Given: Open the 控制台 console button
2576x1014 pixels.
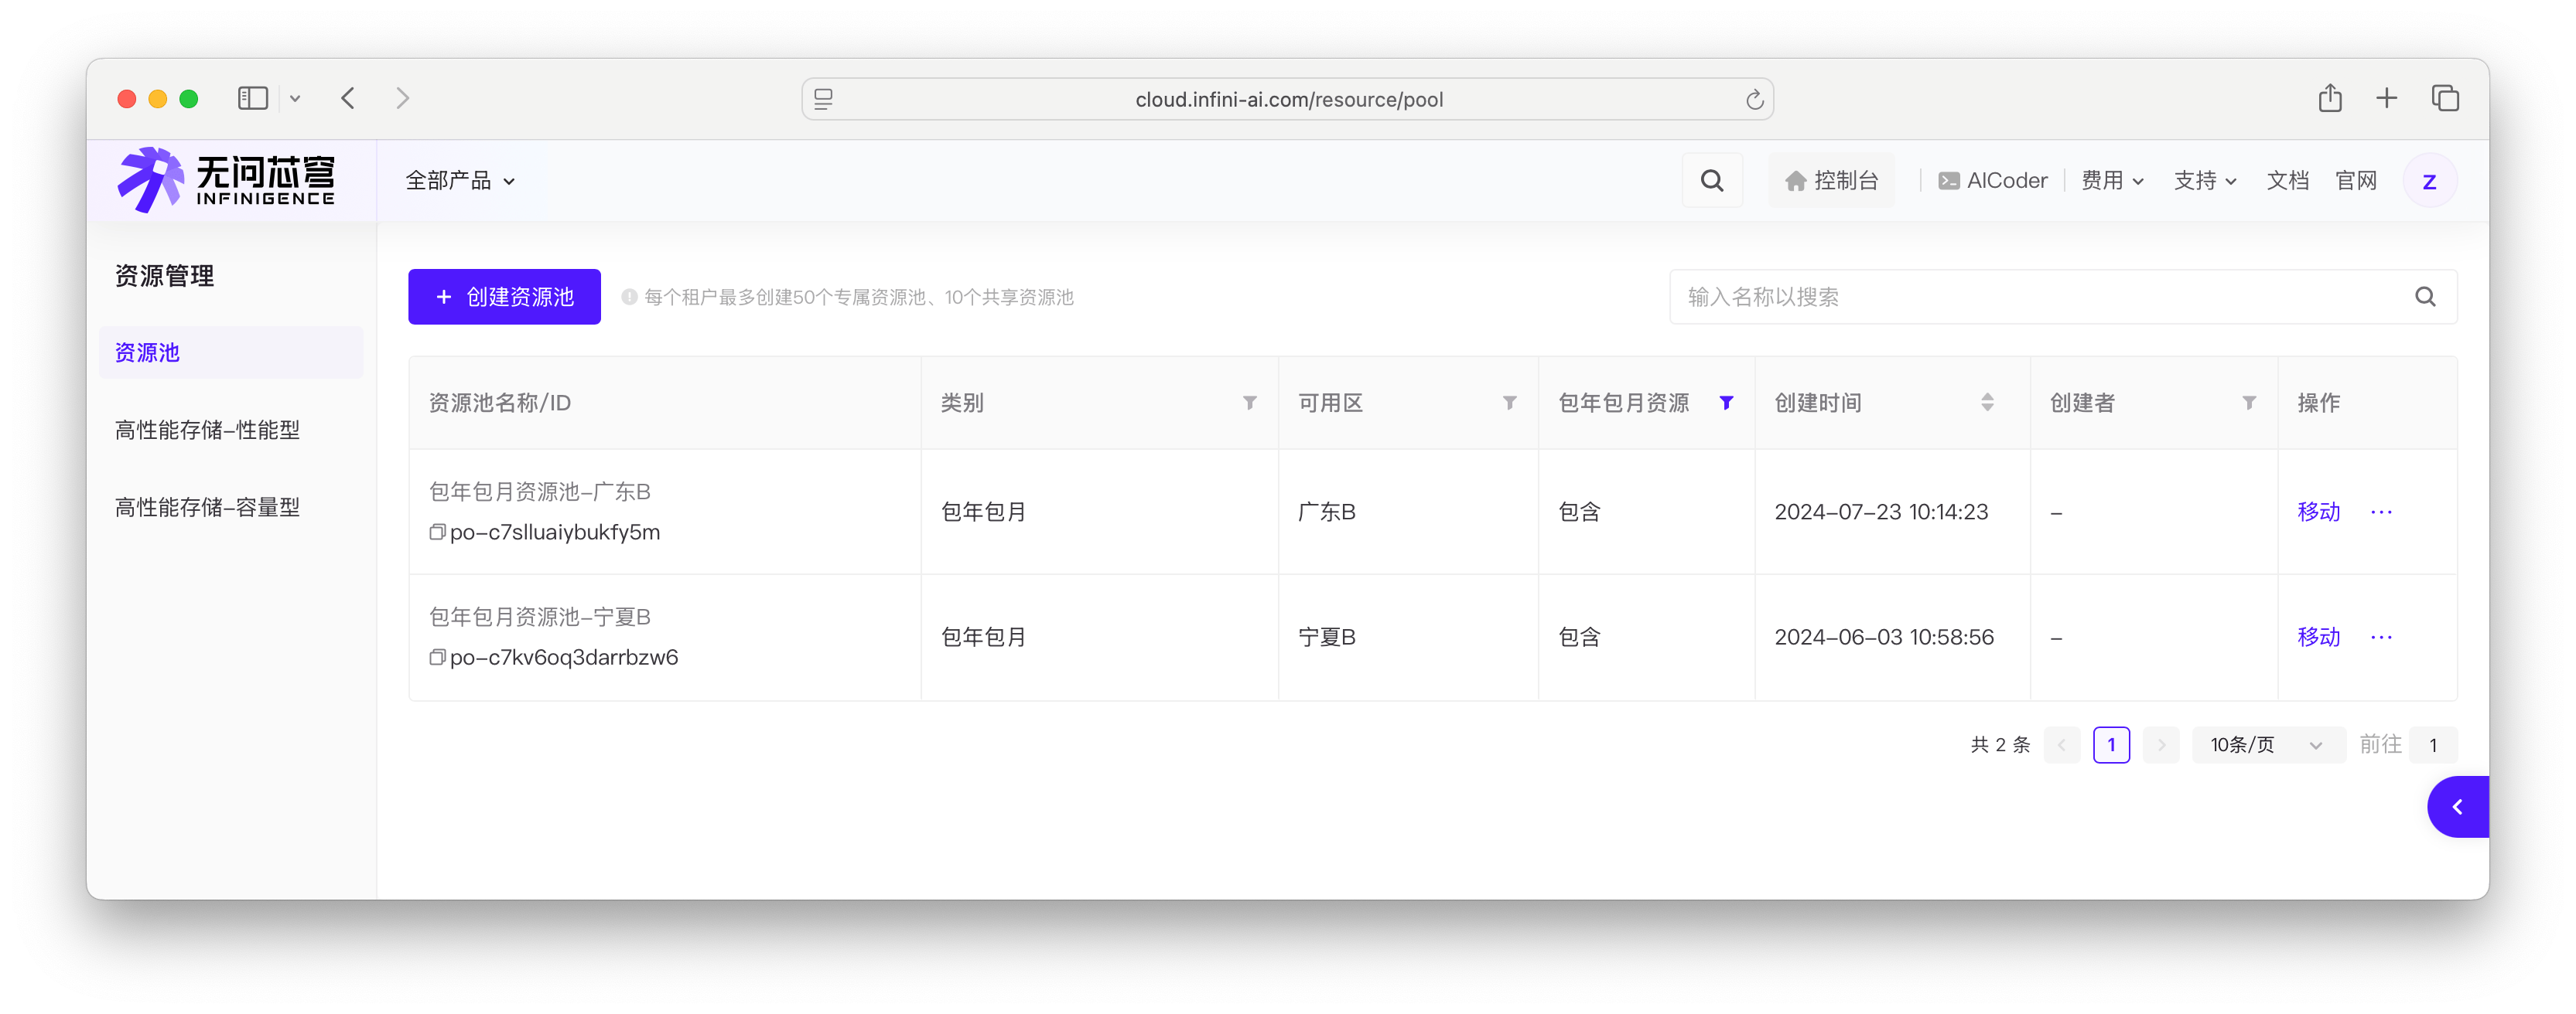Looking at the screenshot, I should (x=1832, y=181).
